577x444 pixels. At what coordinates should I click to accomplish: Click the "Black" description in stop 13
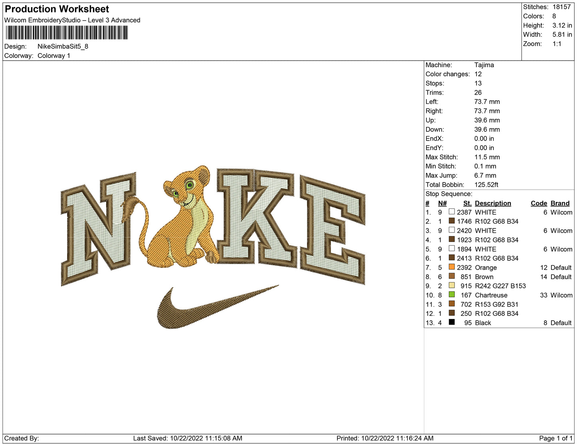(483, 323)
